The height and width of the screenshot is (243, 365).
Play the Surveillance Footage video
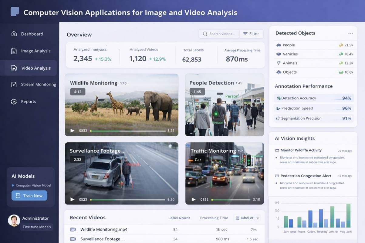(73, 199)
